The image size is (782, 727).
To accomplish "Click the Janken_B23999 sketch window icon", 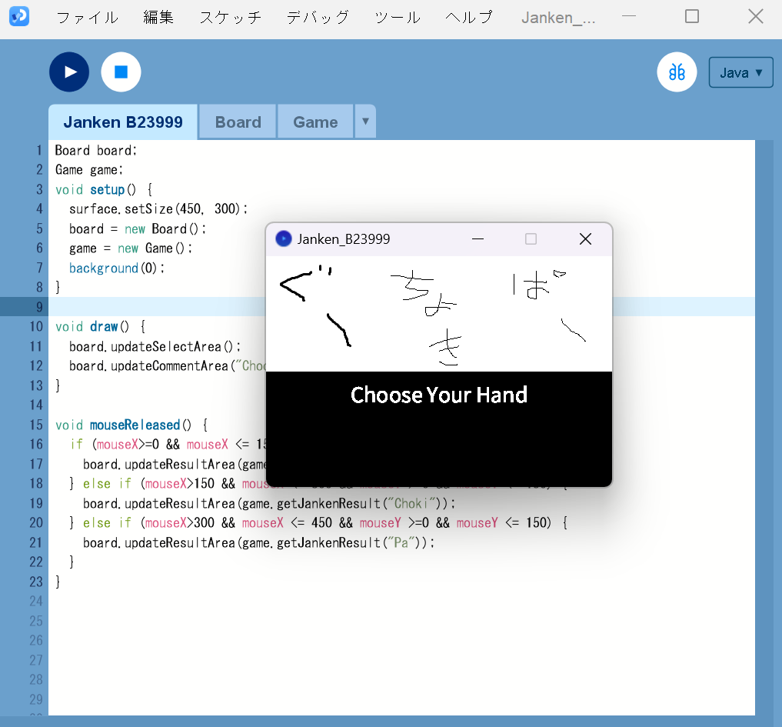I will coord(284,239).
